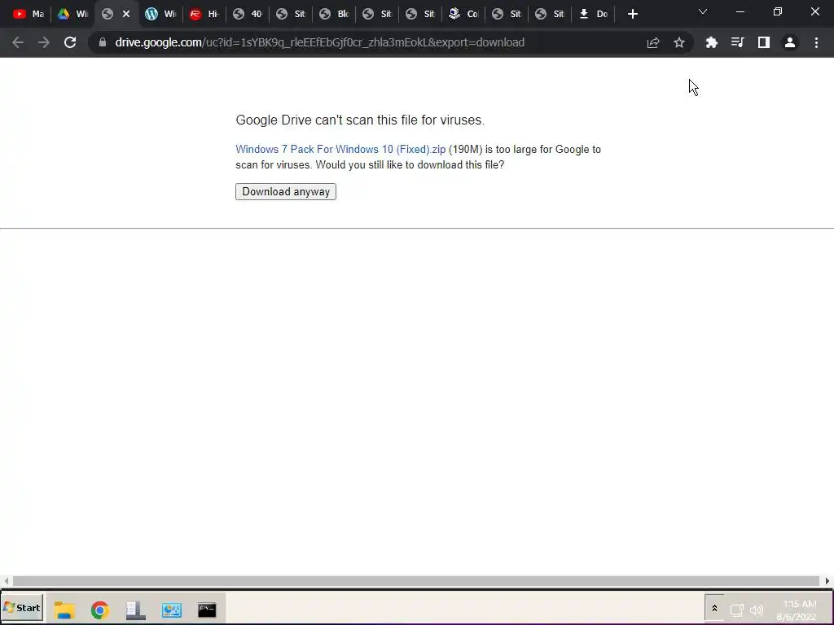Image resolution: width=834 pixels, height=625 pixels.
Task: Toggle the side panel icon
Action: point(764,42)
